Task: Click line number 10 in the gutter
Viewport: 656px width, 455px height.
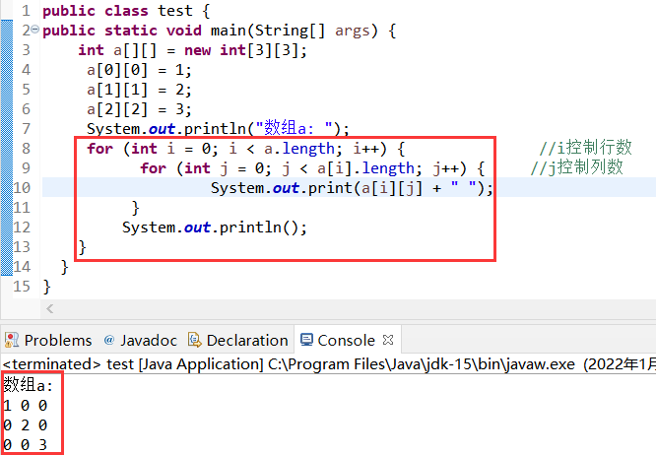Action: [x=22, y=188]
